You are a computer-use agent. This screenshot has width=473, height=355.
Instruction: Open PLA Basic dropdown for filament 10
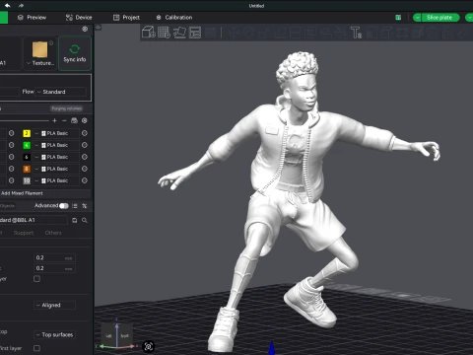coord(56,180)
